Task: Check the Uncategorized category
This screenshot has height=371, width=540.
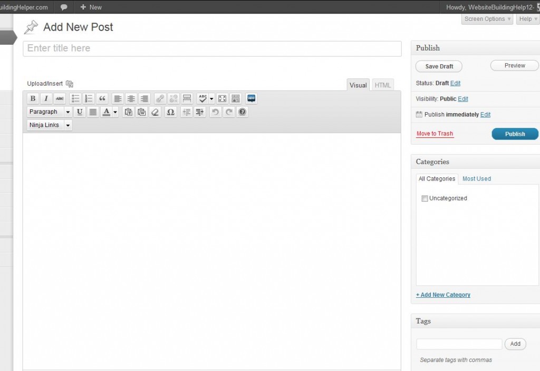Action: (x=425, y=198)
